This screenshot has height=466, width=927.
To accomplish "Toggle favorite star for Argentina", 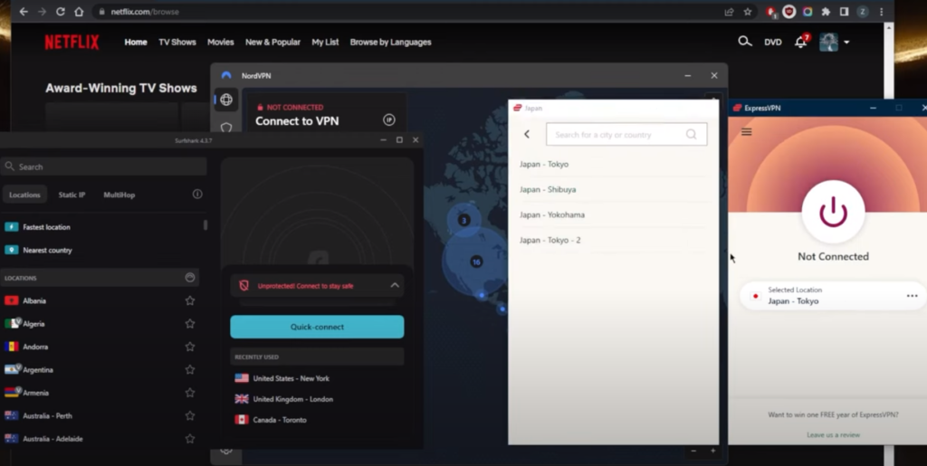I will [190, 369].
